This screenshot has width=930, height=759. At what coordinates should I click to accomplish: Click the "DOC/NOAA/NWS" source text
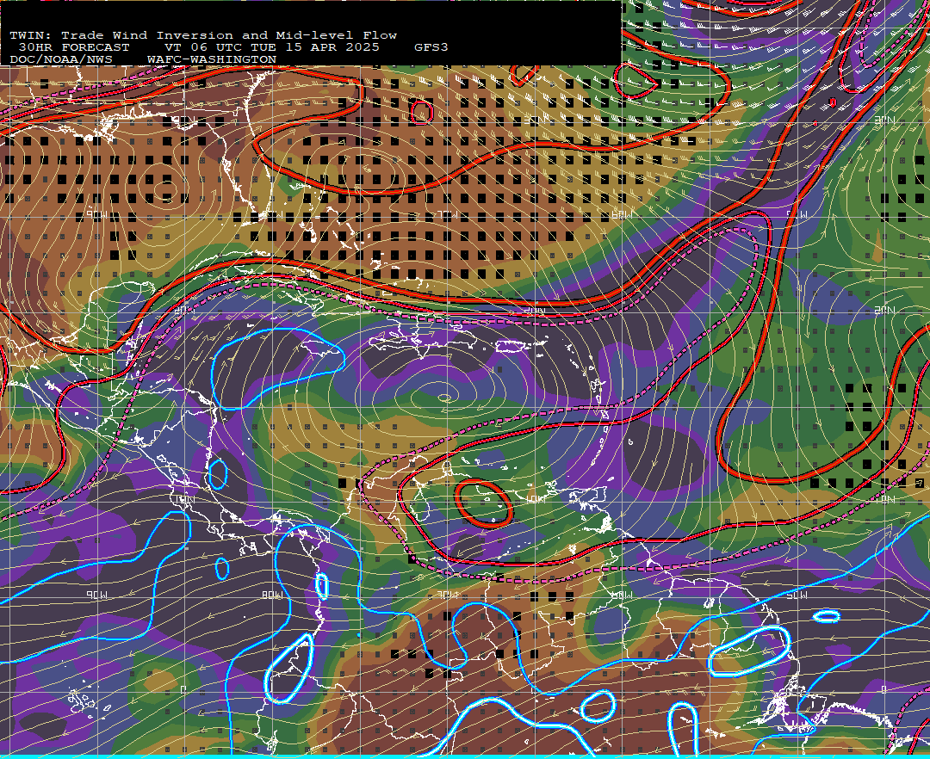[60, 60]
